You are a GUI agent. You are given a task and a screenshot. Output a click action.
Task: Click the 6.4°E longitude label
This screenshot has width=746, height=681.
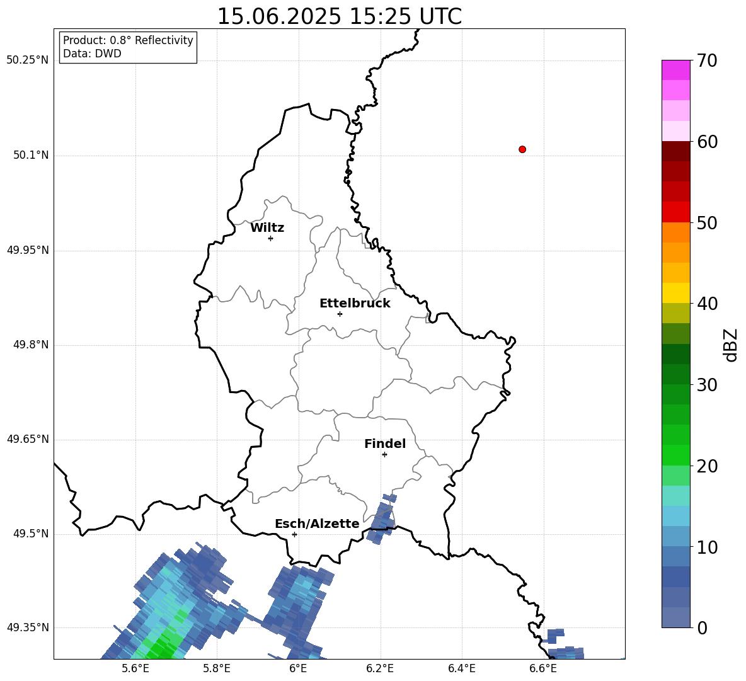461,668
